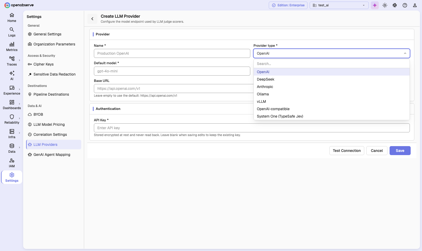Select the Settings gear in sidebar
The height and width of the screenshot is (251, 422).
click(x=12, y=177)
